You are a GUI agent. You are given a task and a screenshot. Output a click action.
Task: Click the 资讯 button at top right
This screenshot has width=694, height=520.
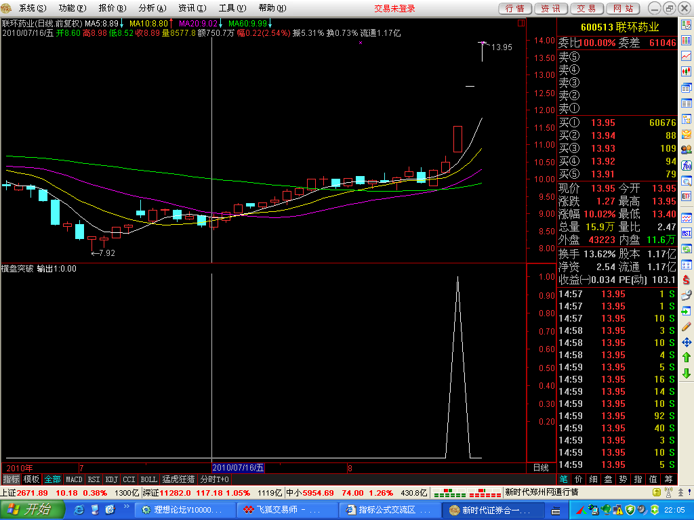(x=550, y=8)
